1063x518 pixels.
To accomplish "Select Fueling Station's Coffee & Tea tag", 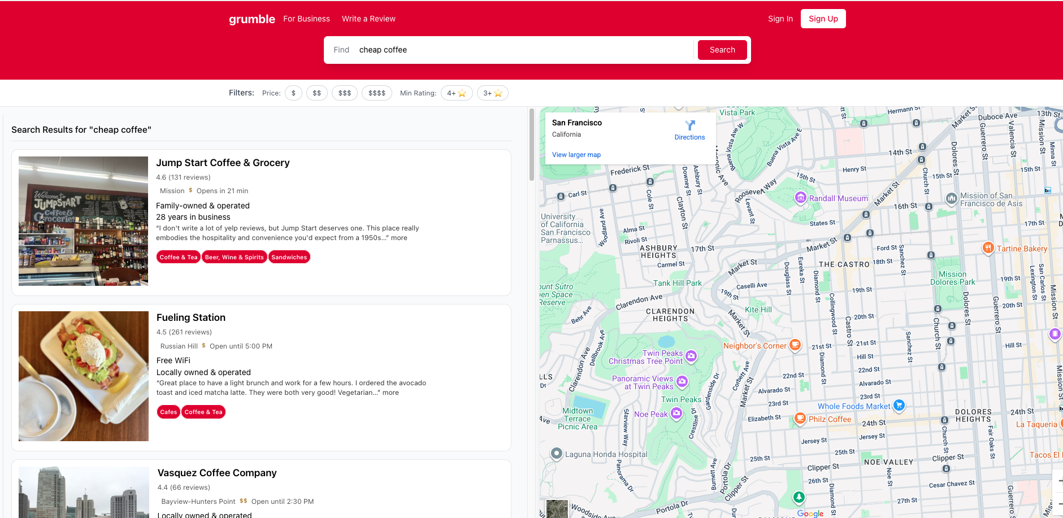I will point(203,412).
